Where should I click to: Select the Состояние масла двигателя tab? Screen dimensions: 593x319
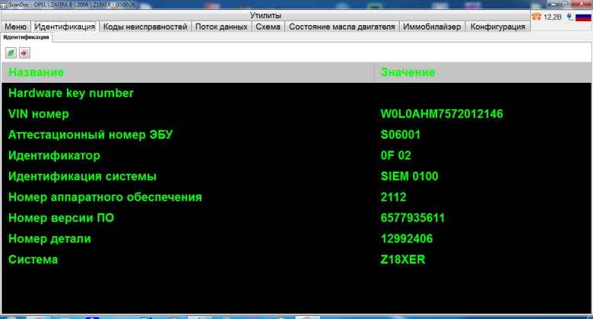pyautogui.click(x=342, y=27)
